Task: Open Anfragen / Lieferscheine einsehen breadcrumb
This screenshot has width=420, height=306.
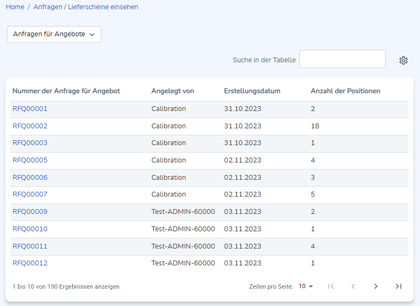Action: pyautogui.click(x=86, y=7)
